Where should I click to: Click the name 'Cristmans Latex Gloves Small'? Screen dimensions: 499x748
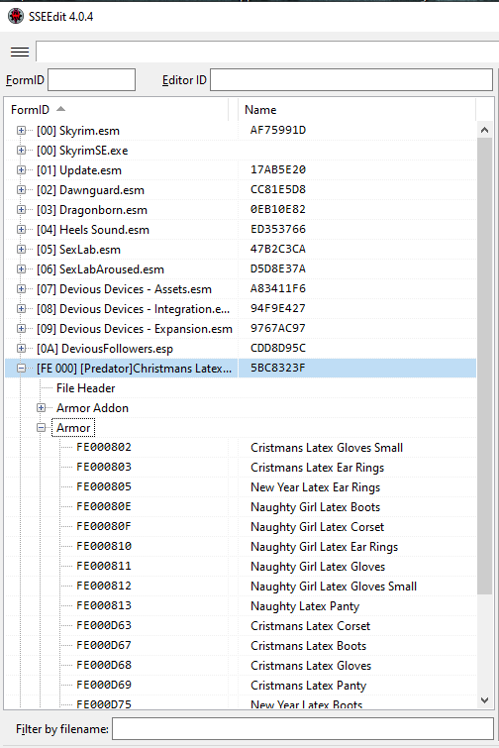pos(327,448)
